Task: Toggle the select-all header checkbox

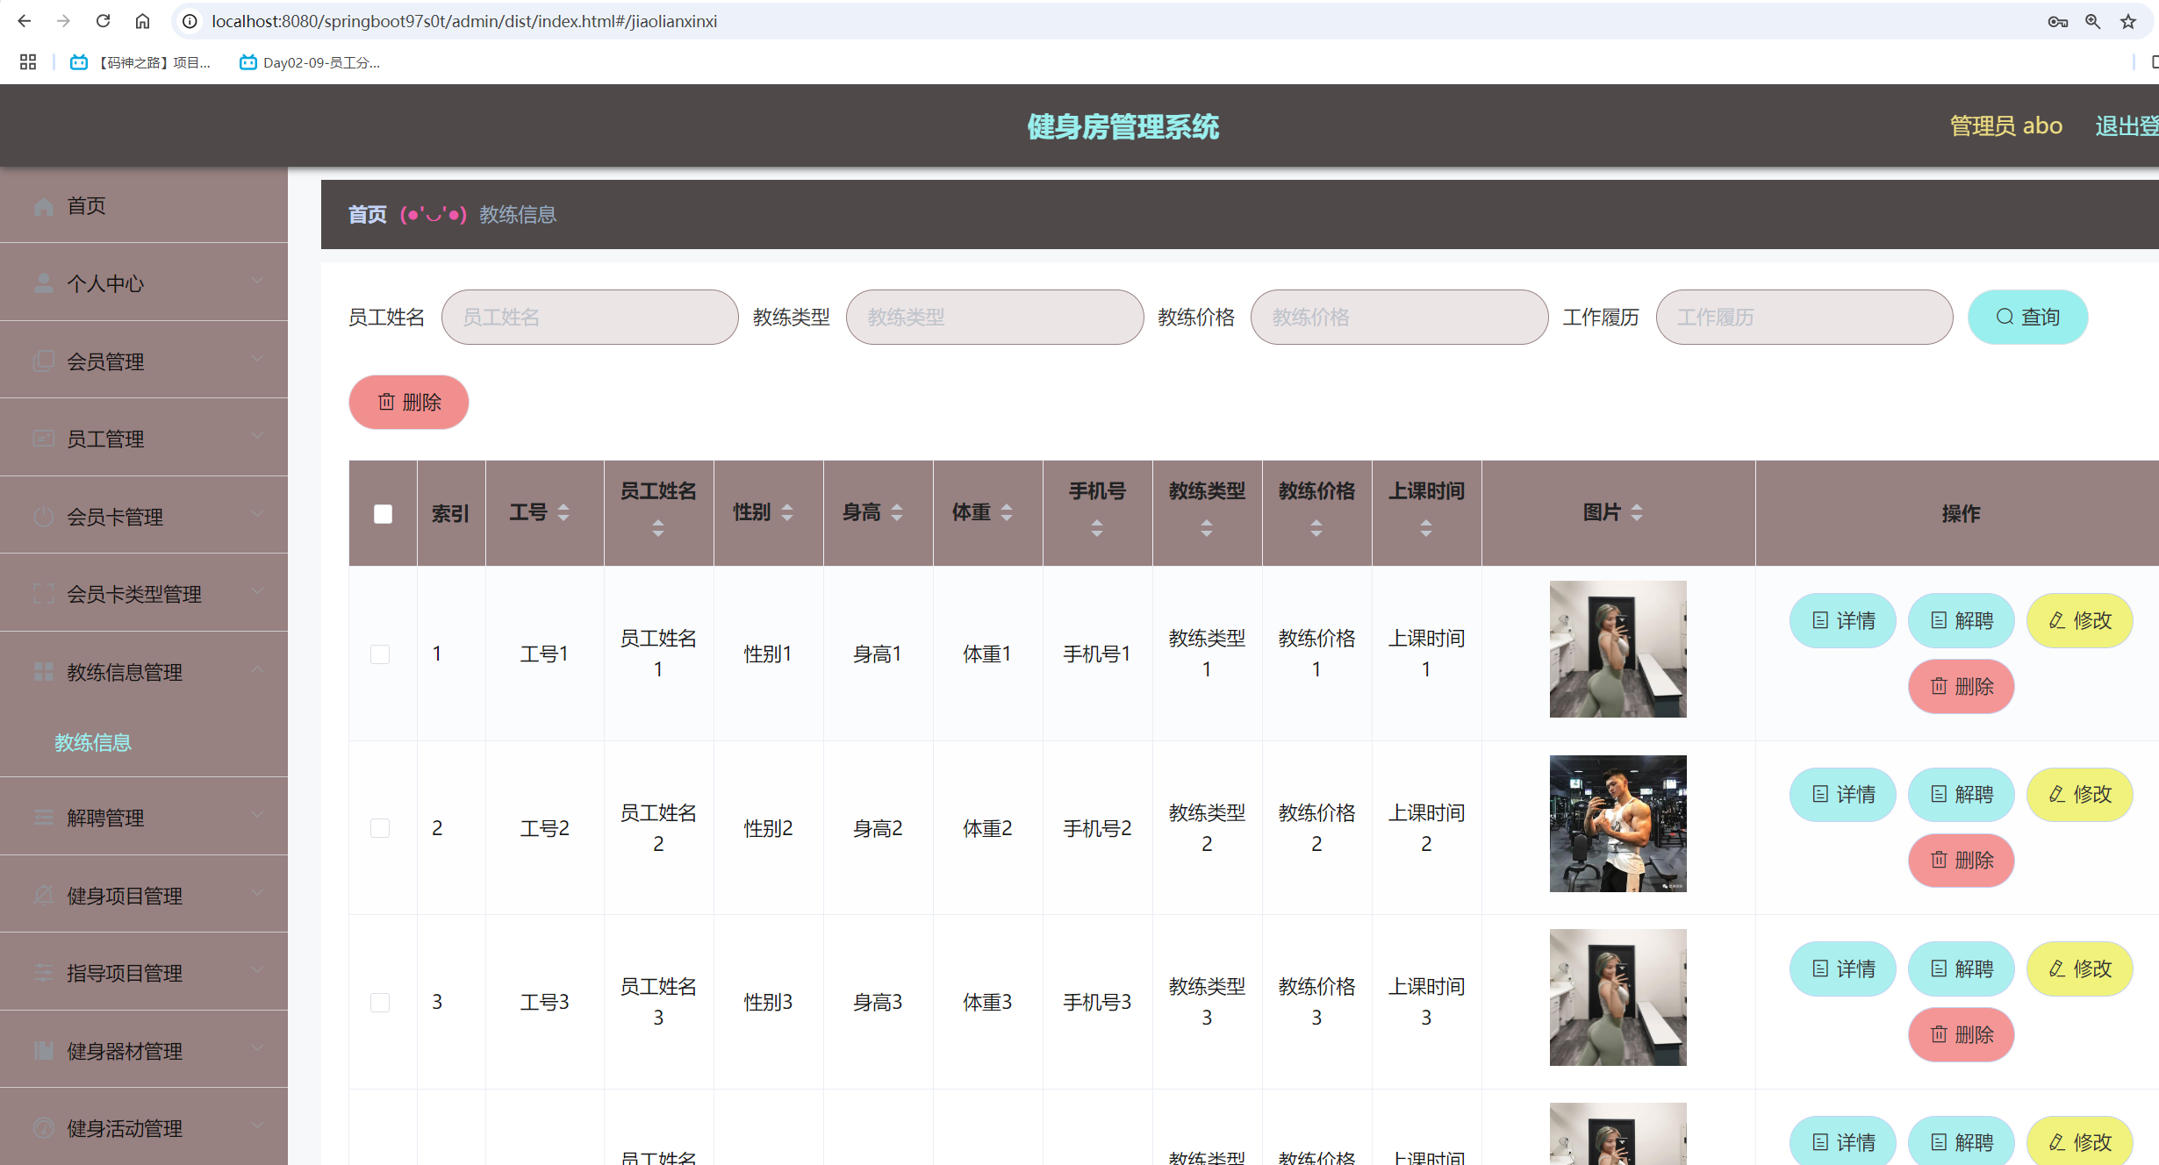Action: tap(383, 514)
